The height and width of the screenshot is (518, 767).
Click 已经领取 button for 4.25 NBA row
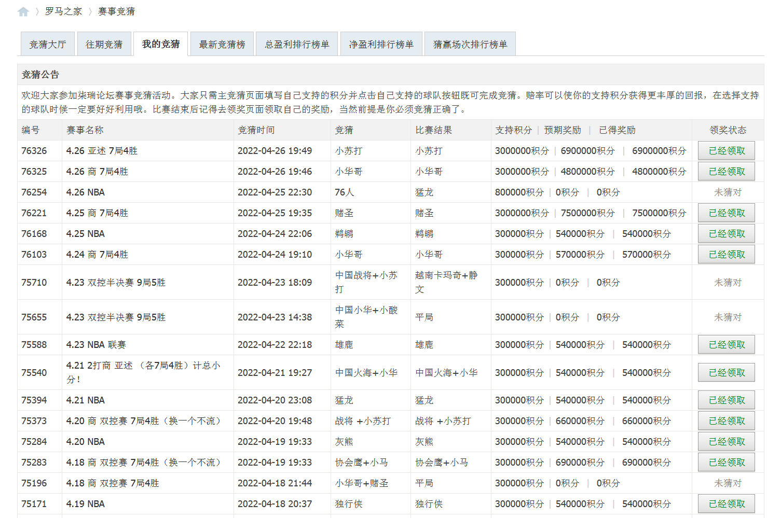[727, 234]
